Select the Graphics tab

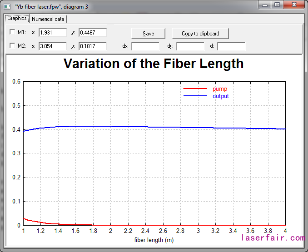17,19
